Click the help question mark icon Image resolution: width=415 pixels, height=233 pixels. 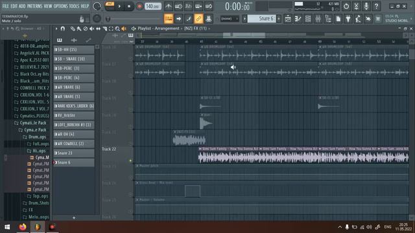[x=376, y=6]
